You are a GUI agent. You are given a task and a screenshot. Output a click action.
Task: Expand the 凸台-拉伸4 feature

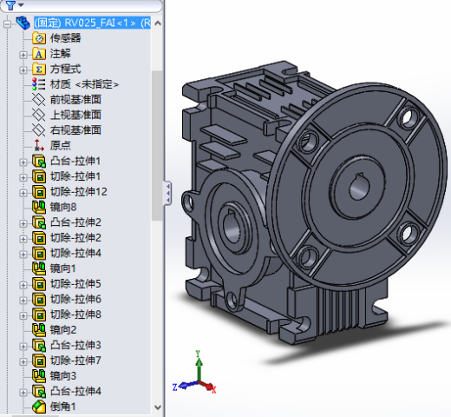click(23, 393)
